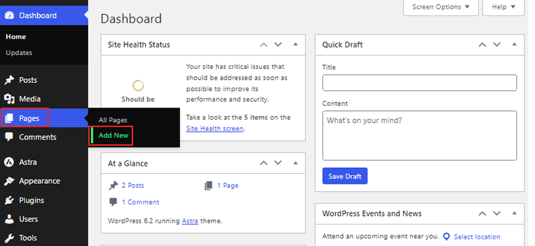Move At a Glance widget up
The width and height of the screenshot is (535, 246).
coord(263,163)
